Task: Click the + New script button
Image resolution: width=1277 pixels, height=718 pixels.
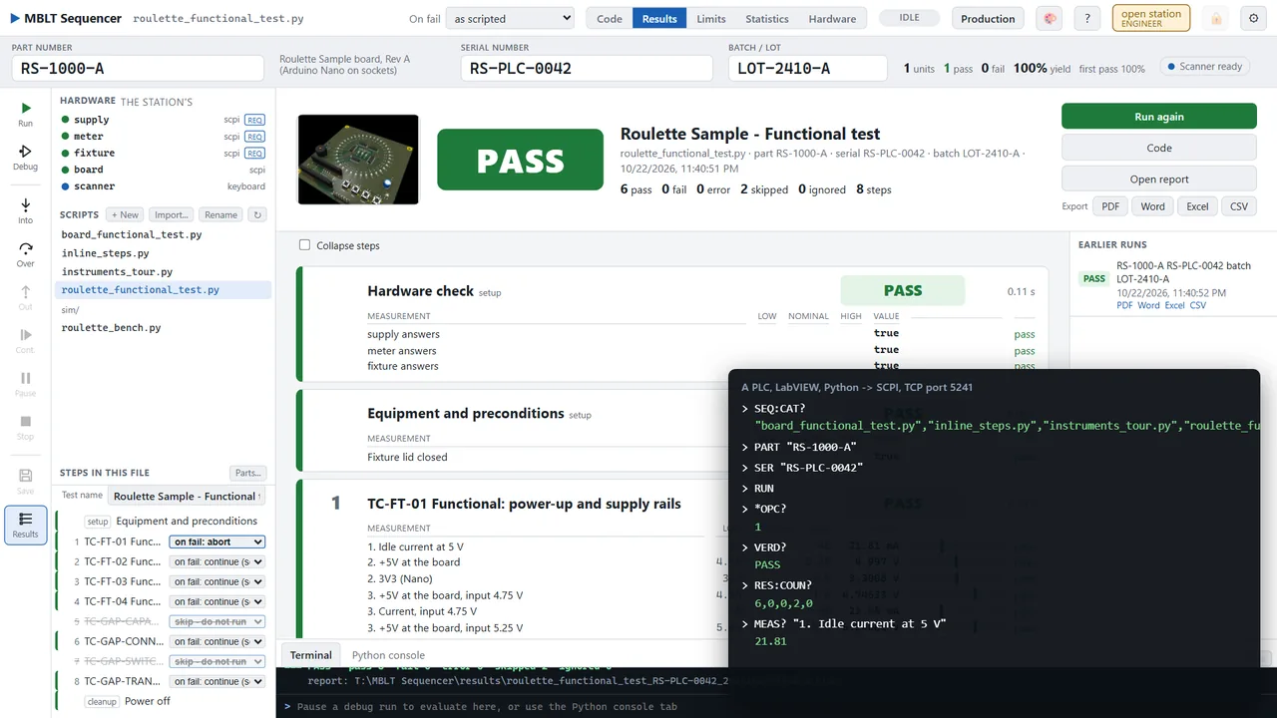Action: click(126, 214)
